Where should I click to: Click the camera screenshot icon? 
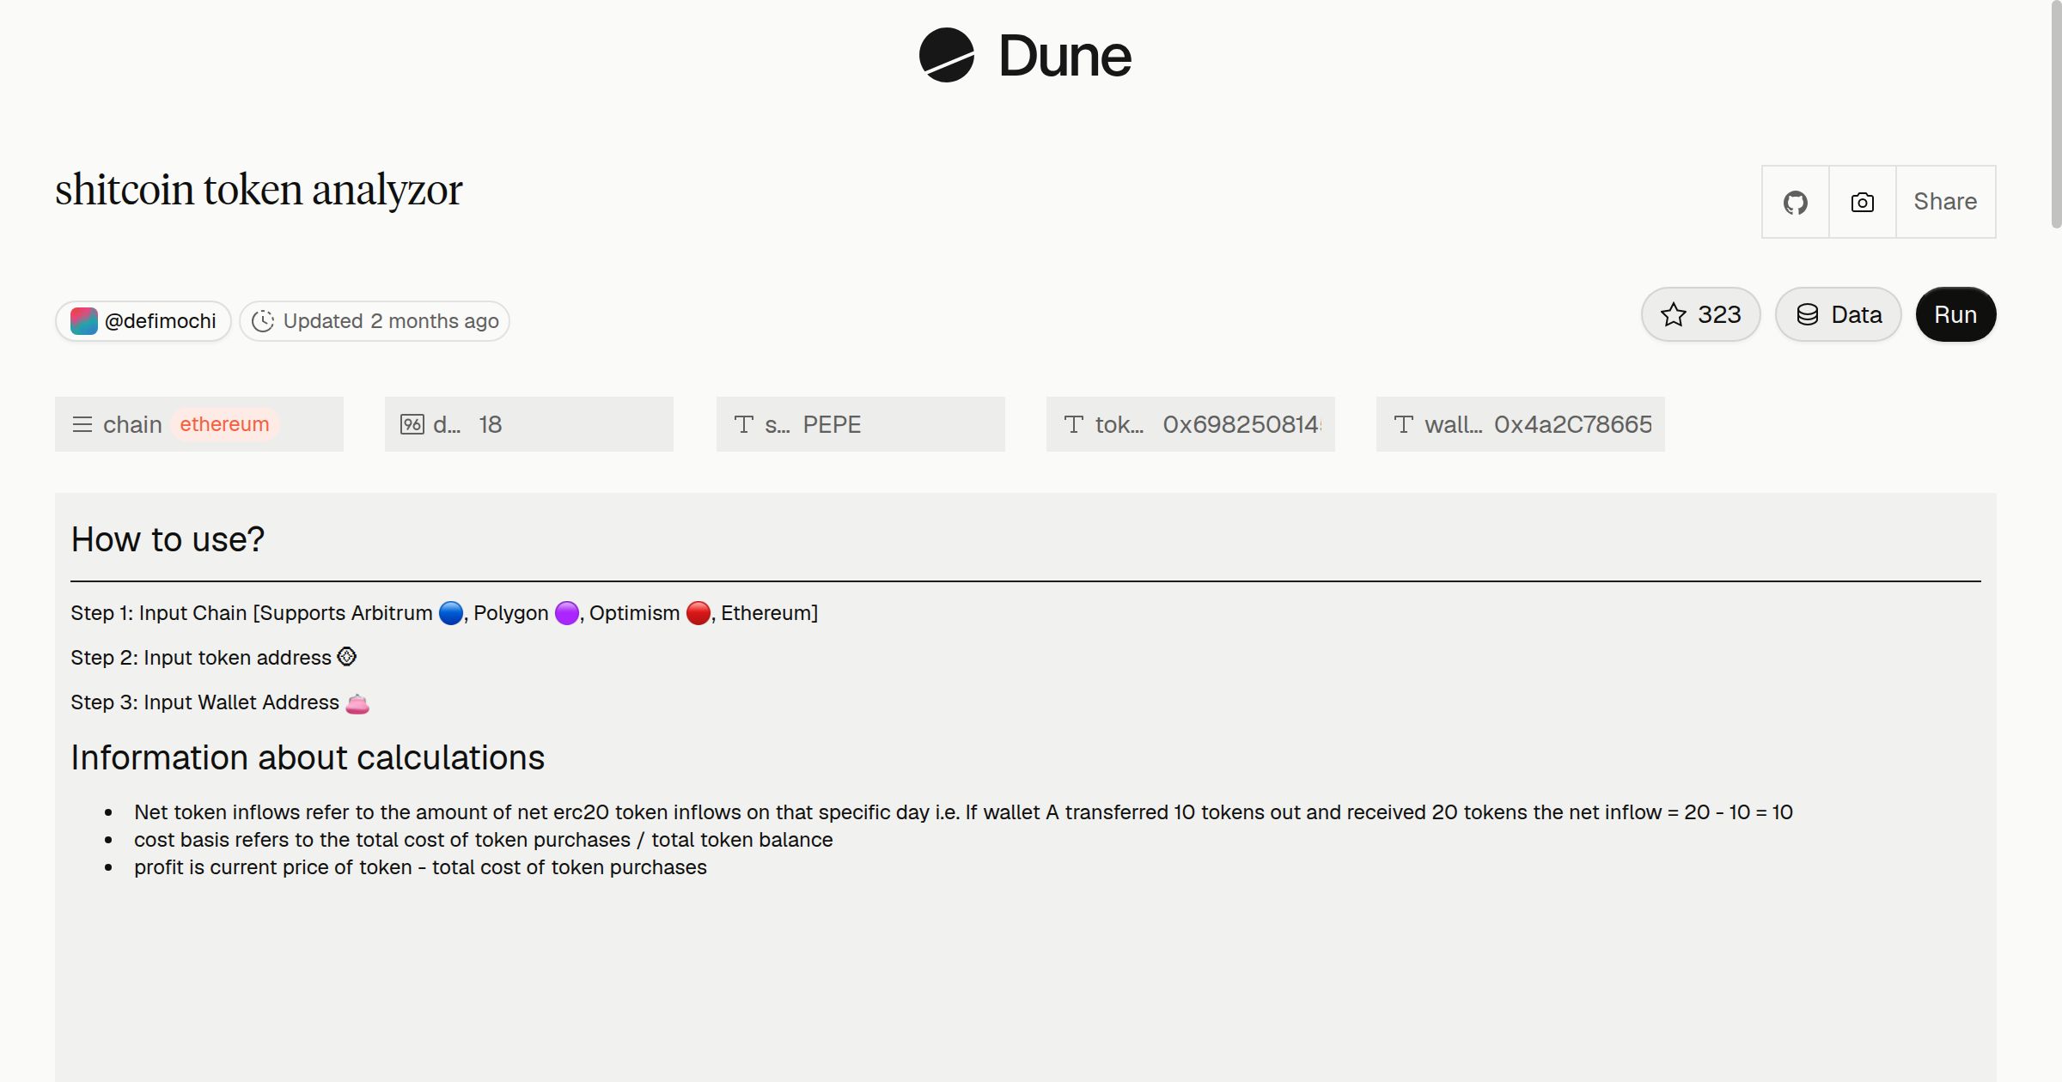[x=1862, y=202]
